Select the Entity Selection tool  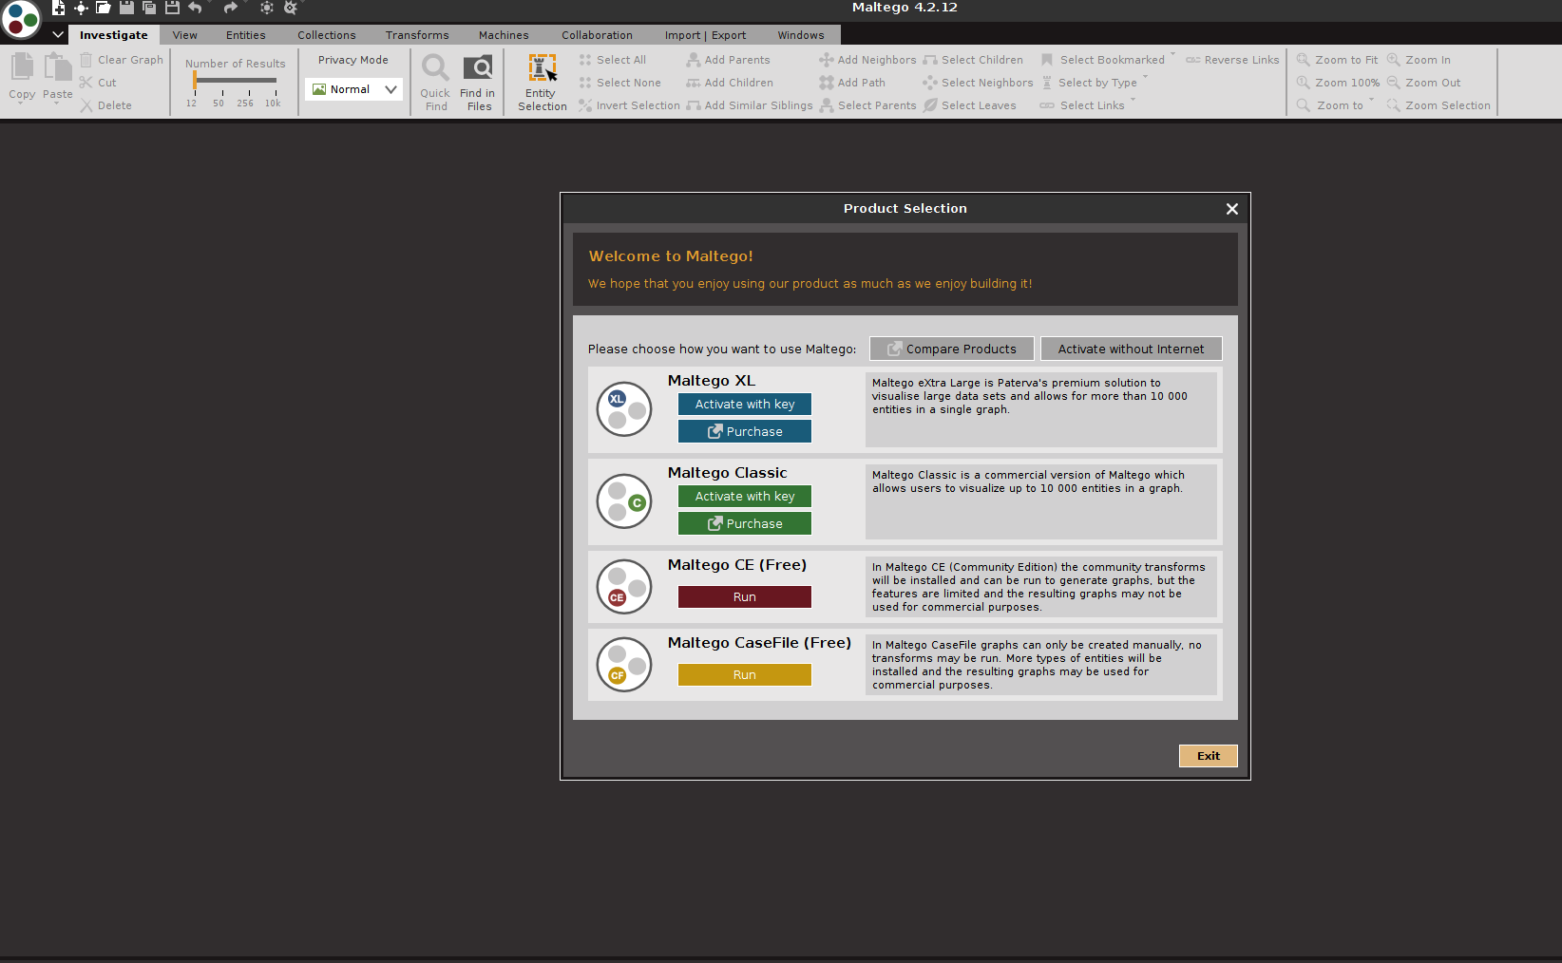[x=542, y=83]
